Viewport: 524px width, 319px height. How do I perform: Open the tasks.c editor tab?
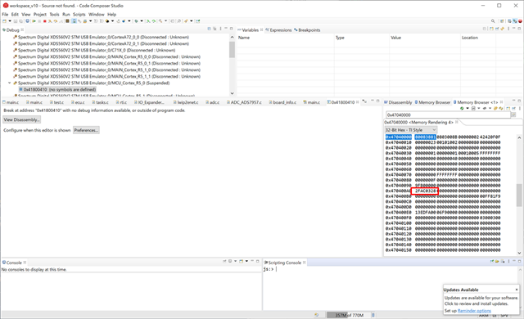[100, 102]
